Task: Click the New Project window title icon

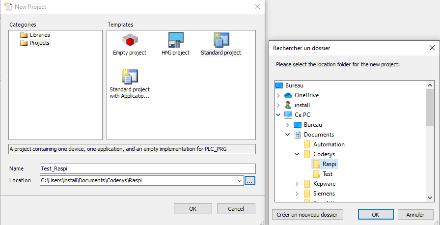Action: click(x=8, y=6)
